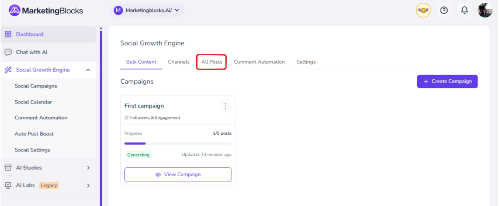Collapse the Social Growth Engine section
This screenshot has height=206, width=499.
(x=88, y=70)
